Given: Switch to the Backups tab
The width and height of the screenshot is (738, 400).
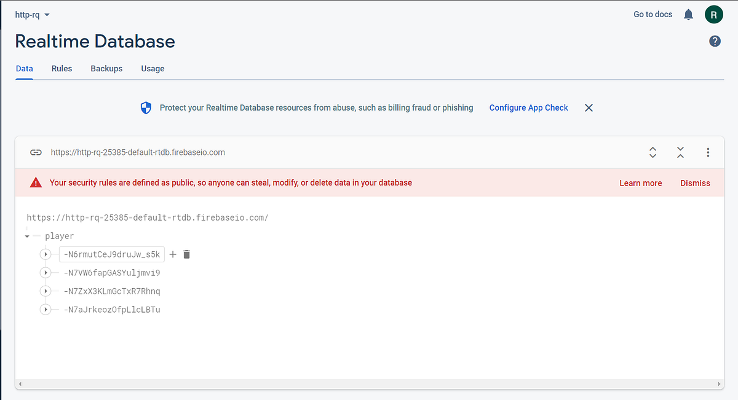Looking at the screenshot, I should click(x=106, y=69).
